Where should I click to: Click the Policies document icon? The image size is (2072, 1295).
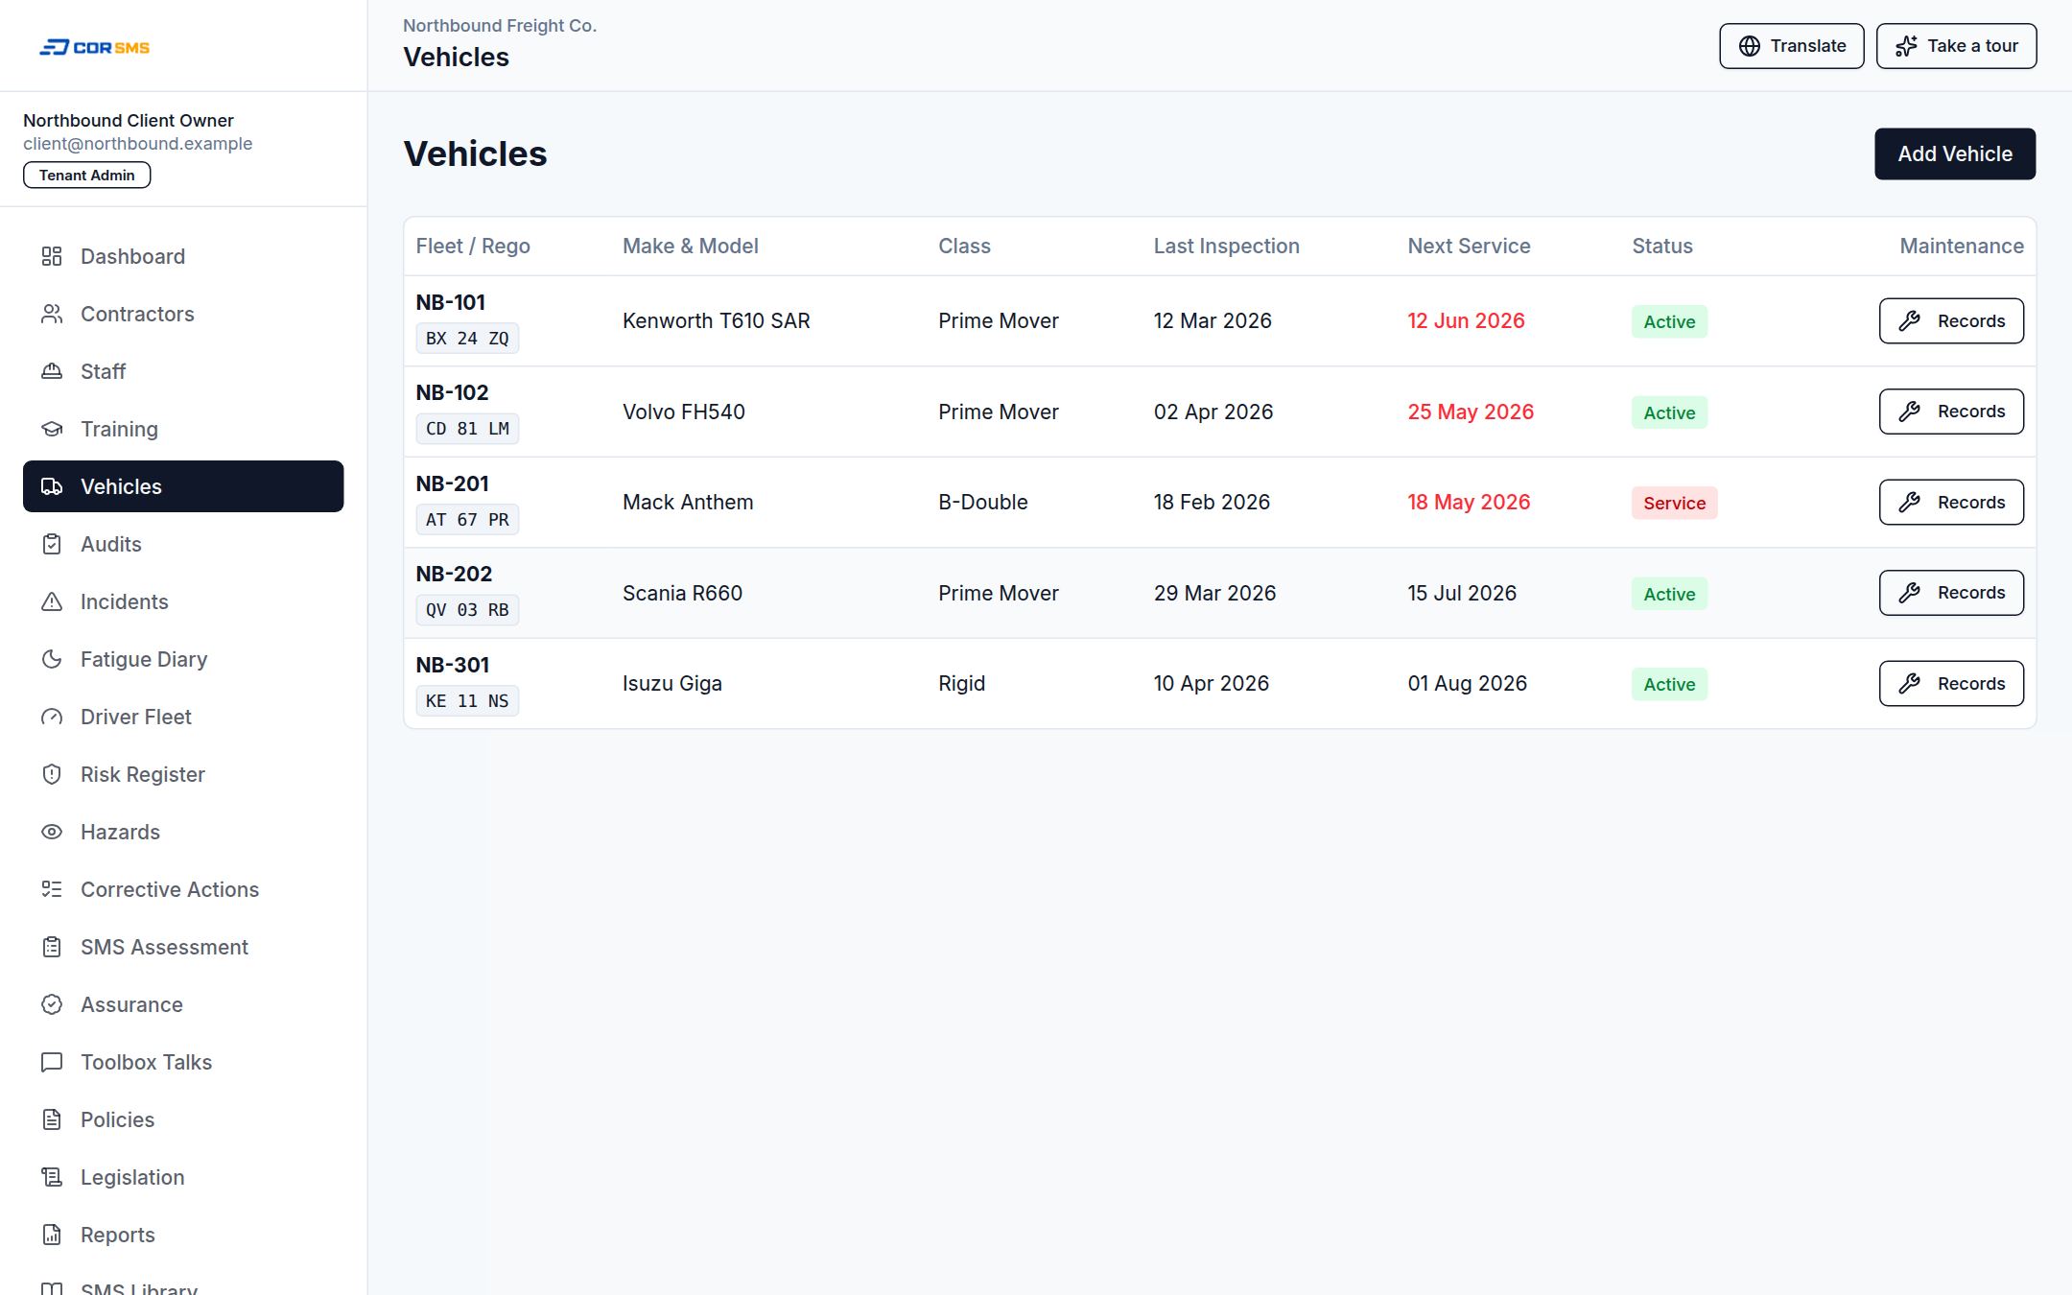pyautogui.click(x=52, y=1119)
